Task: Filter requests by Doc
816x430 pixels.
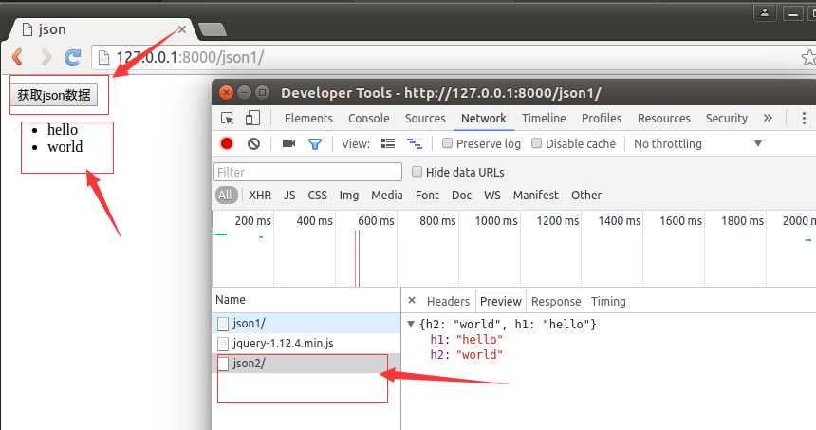Action: pos(461,196)
